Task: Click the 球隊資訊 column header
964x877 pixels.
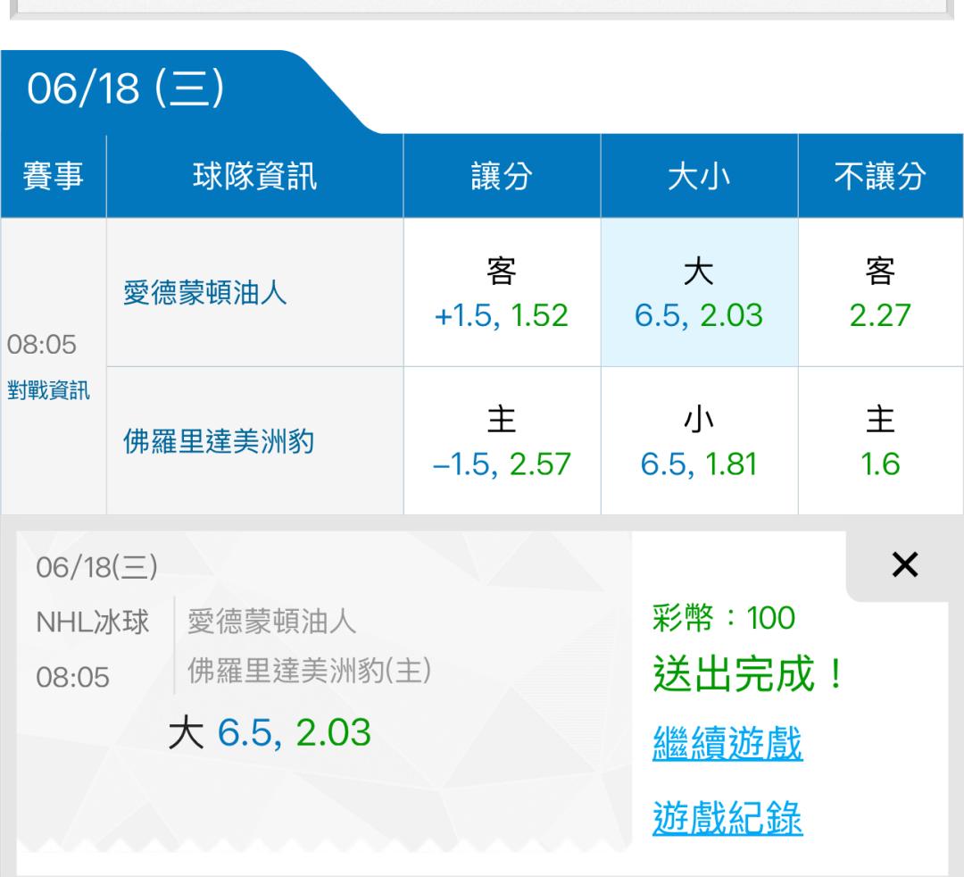Action: click(x=254, y=177)
